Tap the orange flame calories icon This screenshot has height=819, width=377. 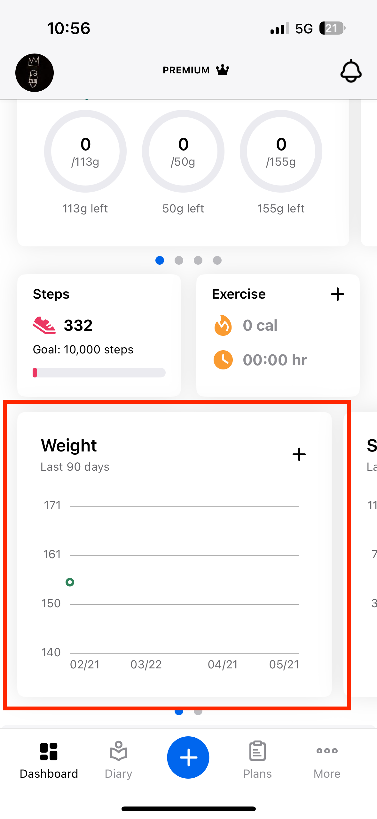point(223,325)
